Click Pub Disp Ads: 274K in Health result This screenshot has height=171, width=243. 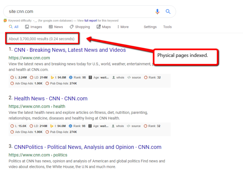point(61,132)
